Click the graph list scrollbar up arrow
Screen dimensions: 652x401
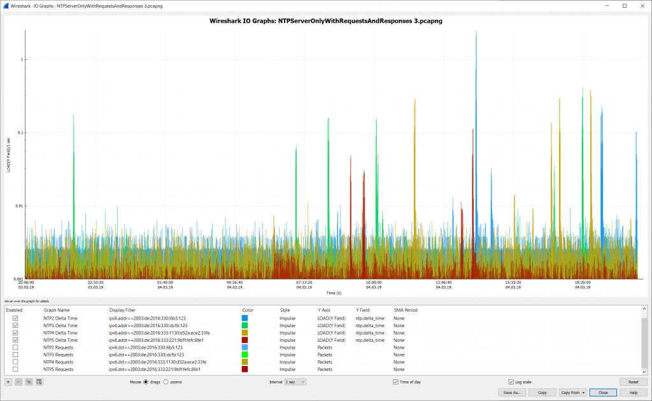(644, 309)
